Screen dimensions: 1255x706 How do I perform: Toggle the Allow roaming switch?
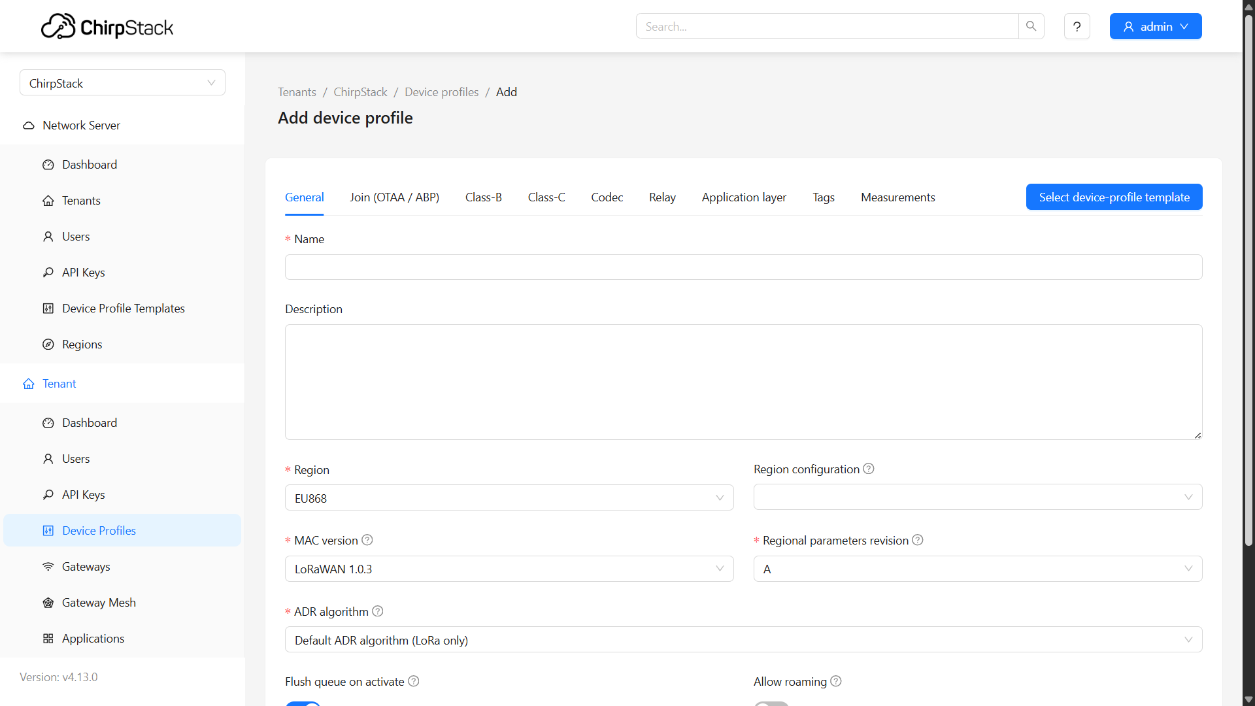(771, 703)
